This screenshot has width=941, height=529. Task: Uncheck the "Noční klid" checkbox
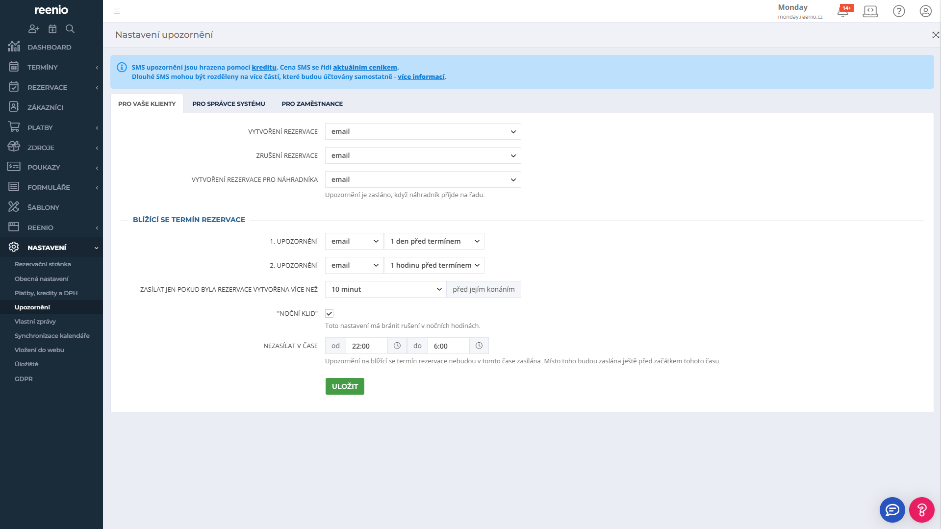pos(330,314)
